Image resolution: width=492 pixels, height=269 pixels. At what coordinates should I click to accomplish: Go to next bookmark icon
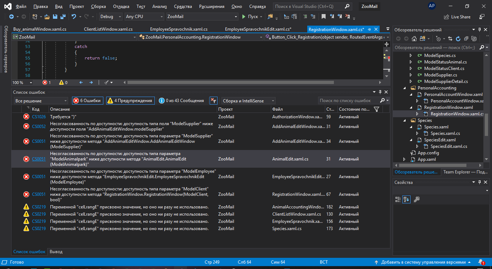(339, 17)
